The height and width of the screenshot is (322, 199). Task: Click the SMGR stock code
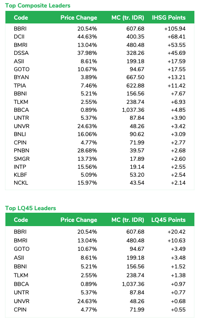[x=22, y=159]
